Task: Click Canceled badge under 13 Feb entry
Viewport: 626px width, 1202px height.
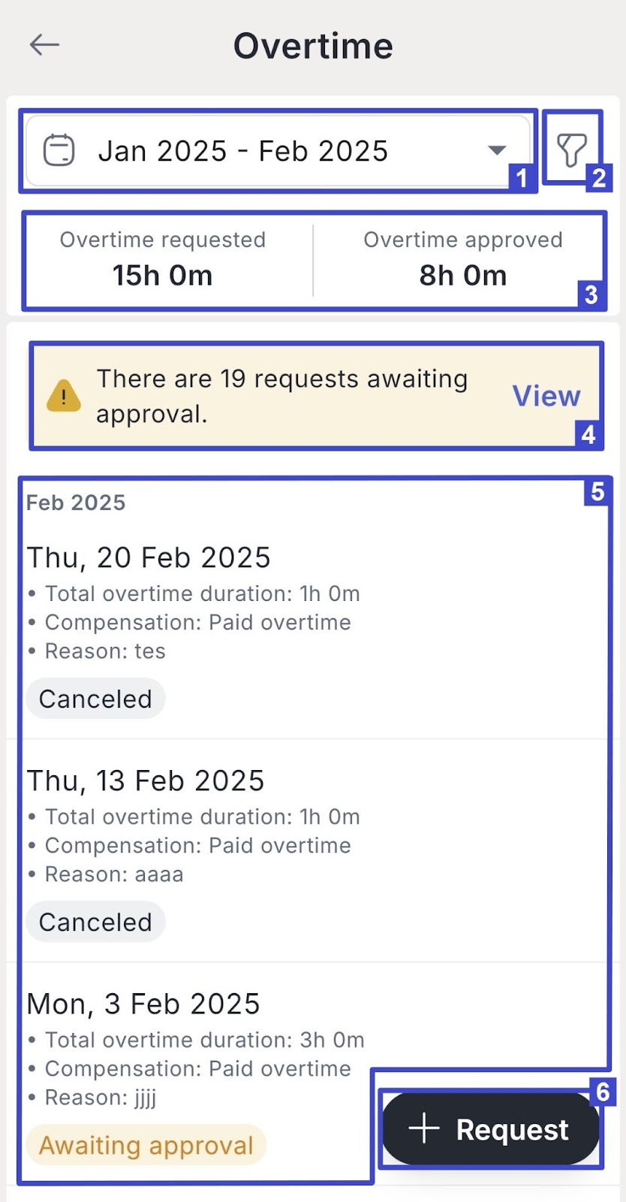Action: click(95, 922)
